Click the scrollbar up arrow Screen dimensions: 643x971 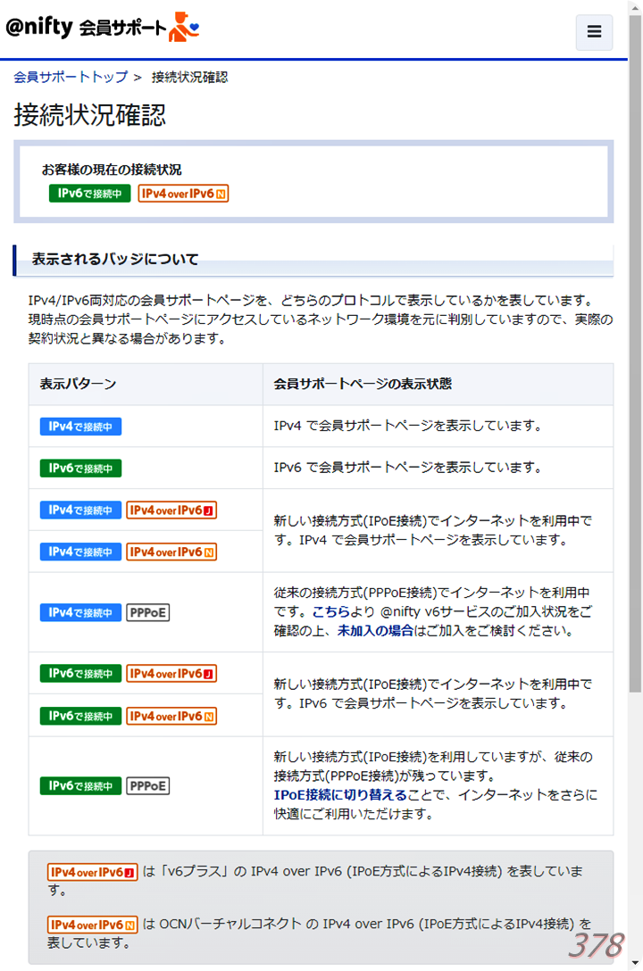(635, 7)
